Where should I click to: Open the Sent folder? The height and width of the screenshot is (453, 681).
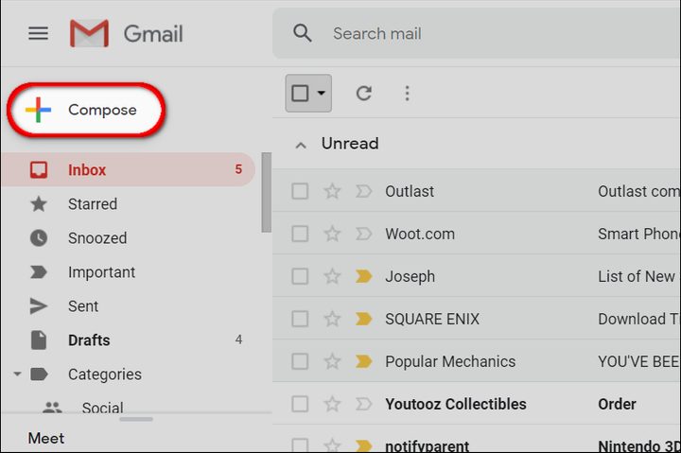coord(83,305)
